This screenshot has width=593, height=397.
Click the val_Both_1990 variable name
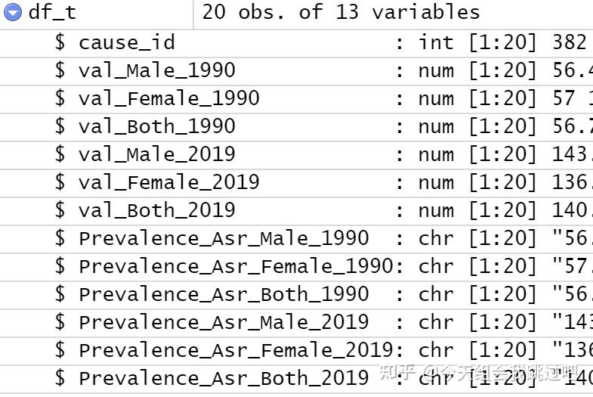(156, 126)
